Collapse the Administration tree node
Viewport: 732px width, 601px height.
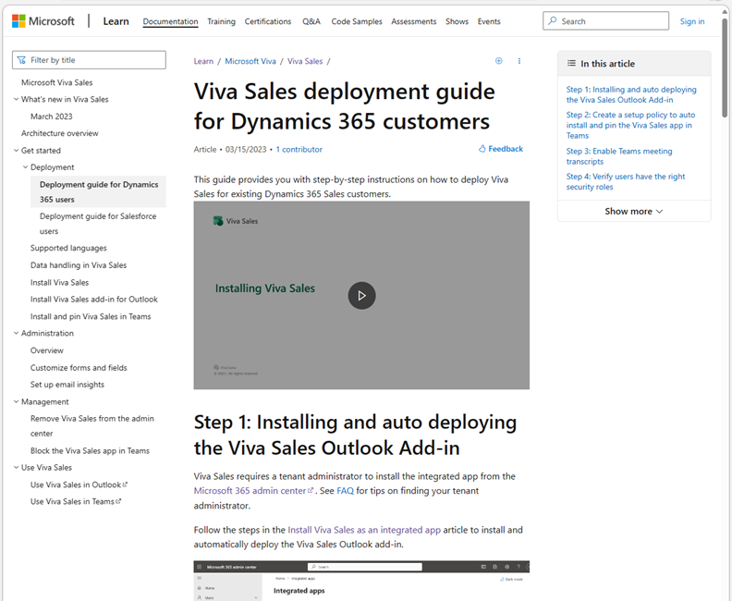(16, 333)
